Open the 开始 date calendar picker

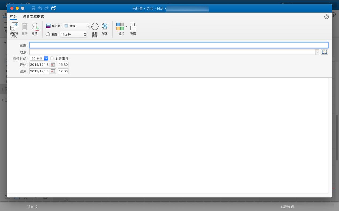click(x=52, y=64)
